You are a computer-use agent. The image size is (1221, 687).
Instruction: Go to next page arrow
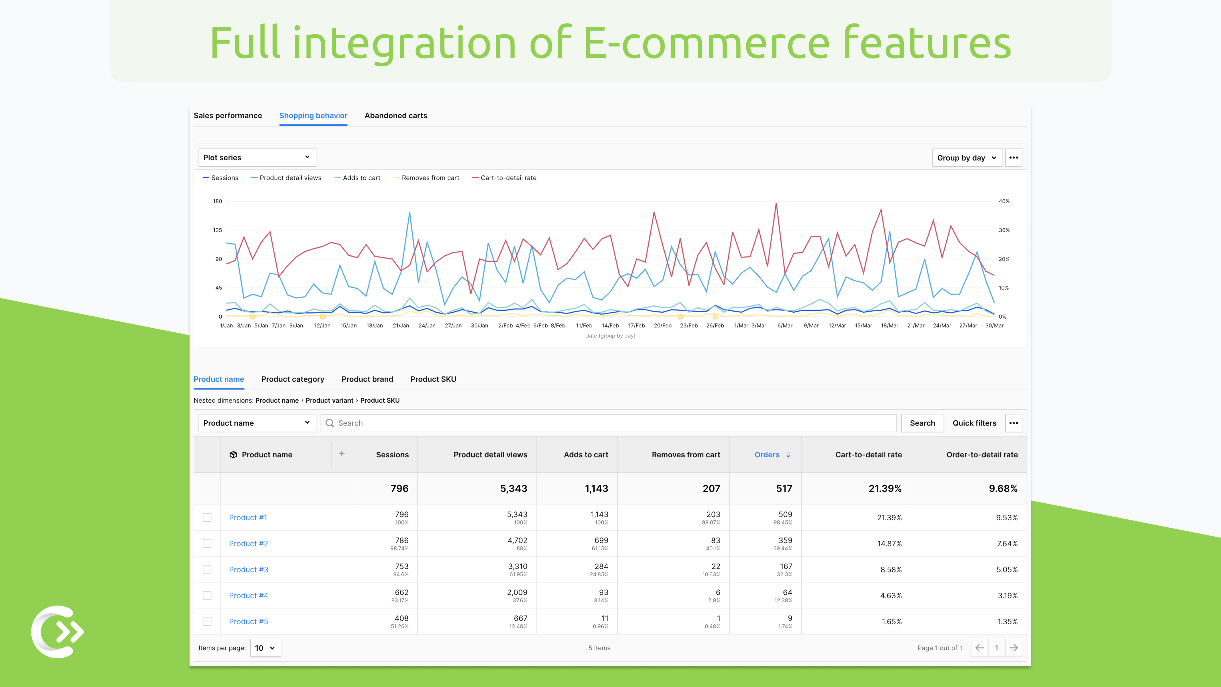1013,648
